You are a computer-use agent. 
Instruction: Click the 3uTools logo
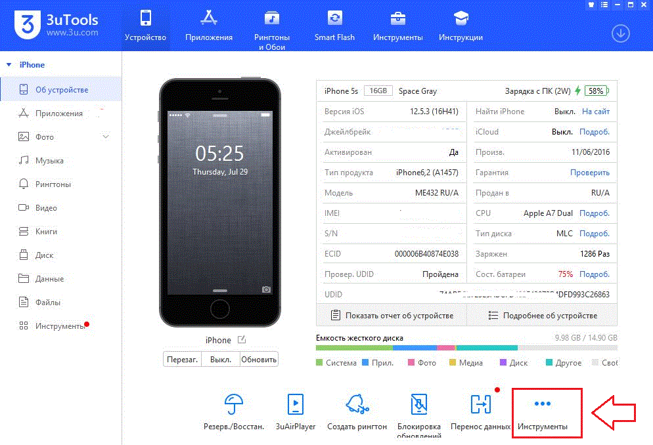[x=56, y=25]
